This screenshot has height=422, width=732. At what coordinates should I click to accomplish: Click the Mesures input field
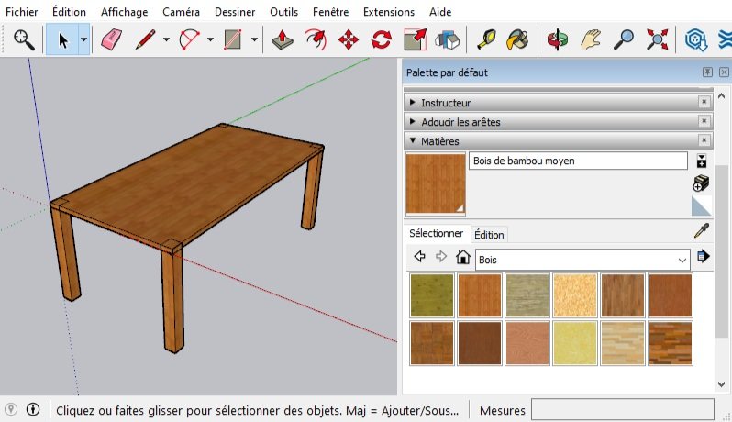coord(623,410)
